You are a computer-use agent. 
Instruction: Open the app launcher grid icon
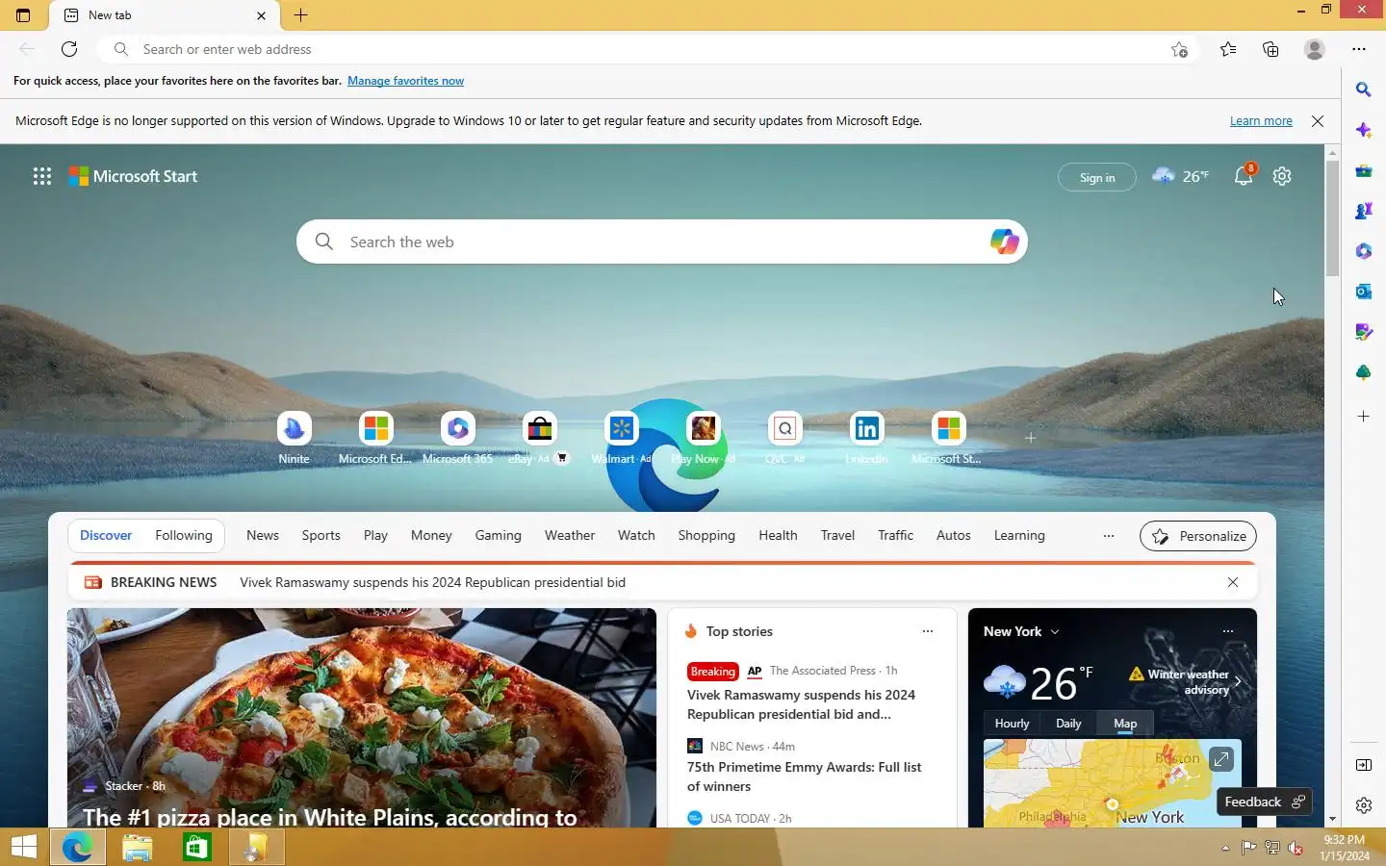(x=42, y=176)
